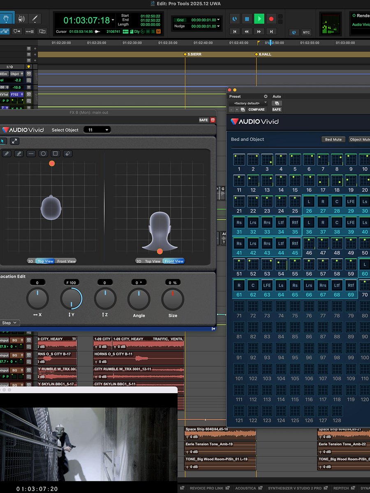
Task: Select the circle shape tool in panner
Action: pos(43,154)
